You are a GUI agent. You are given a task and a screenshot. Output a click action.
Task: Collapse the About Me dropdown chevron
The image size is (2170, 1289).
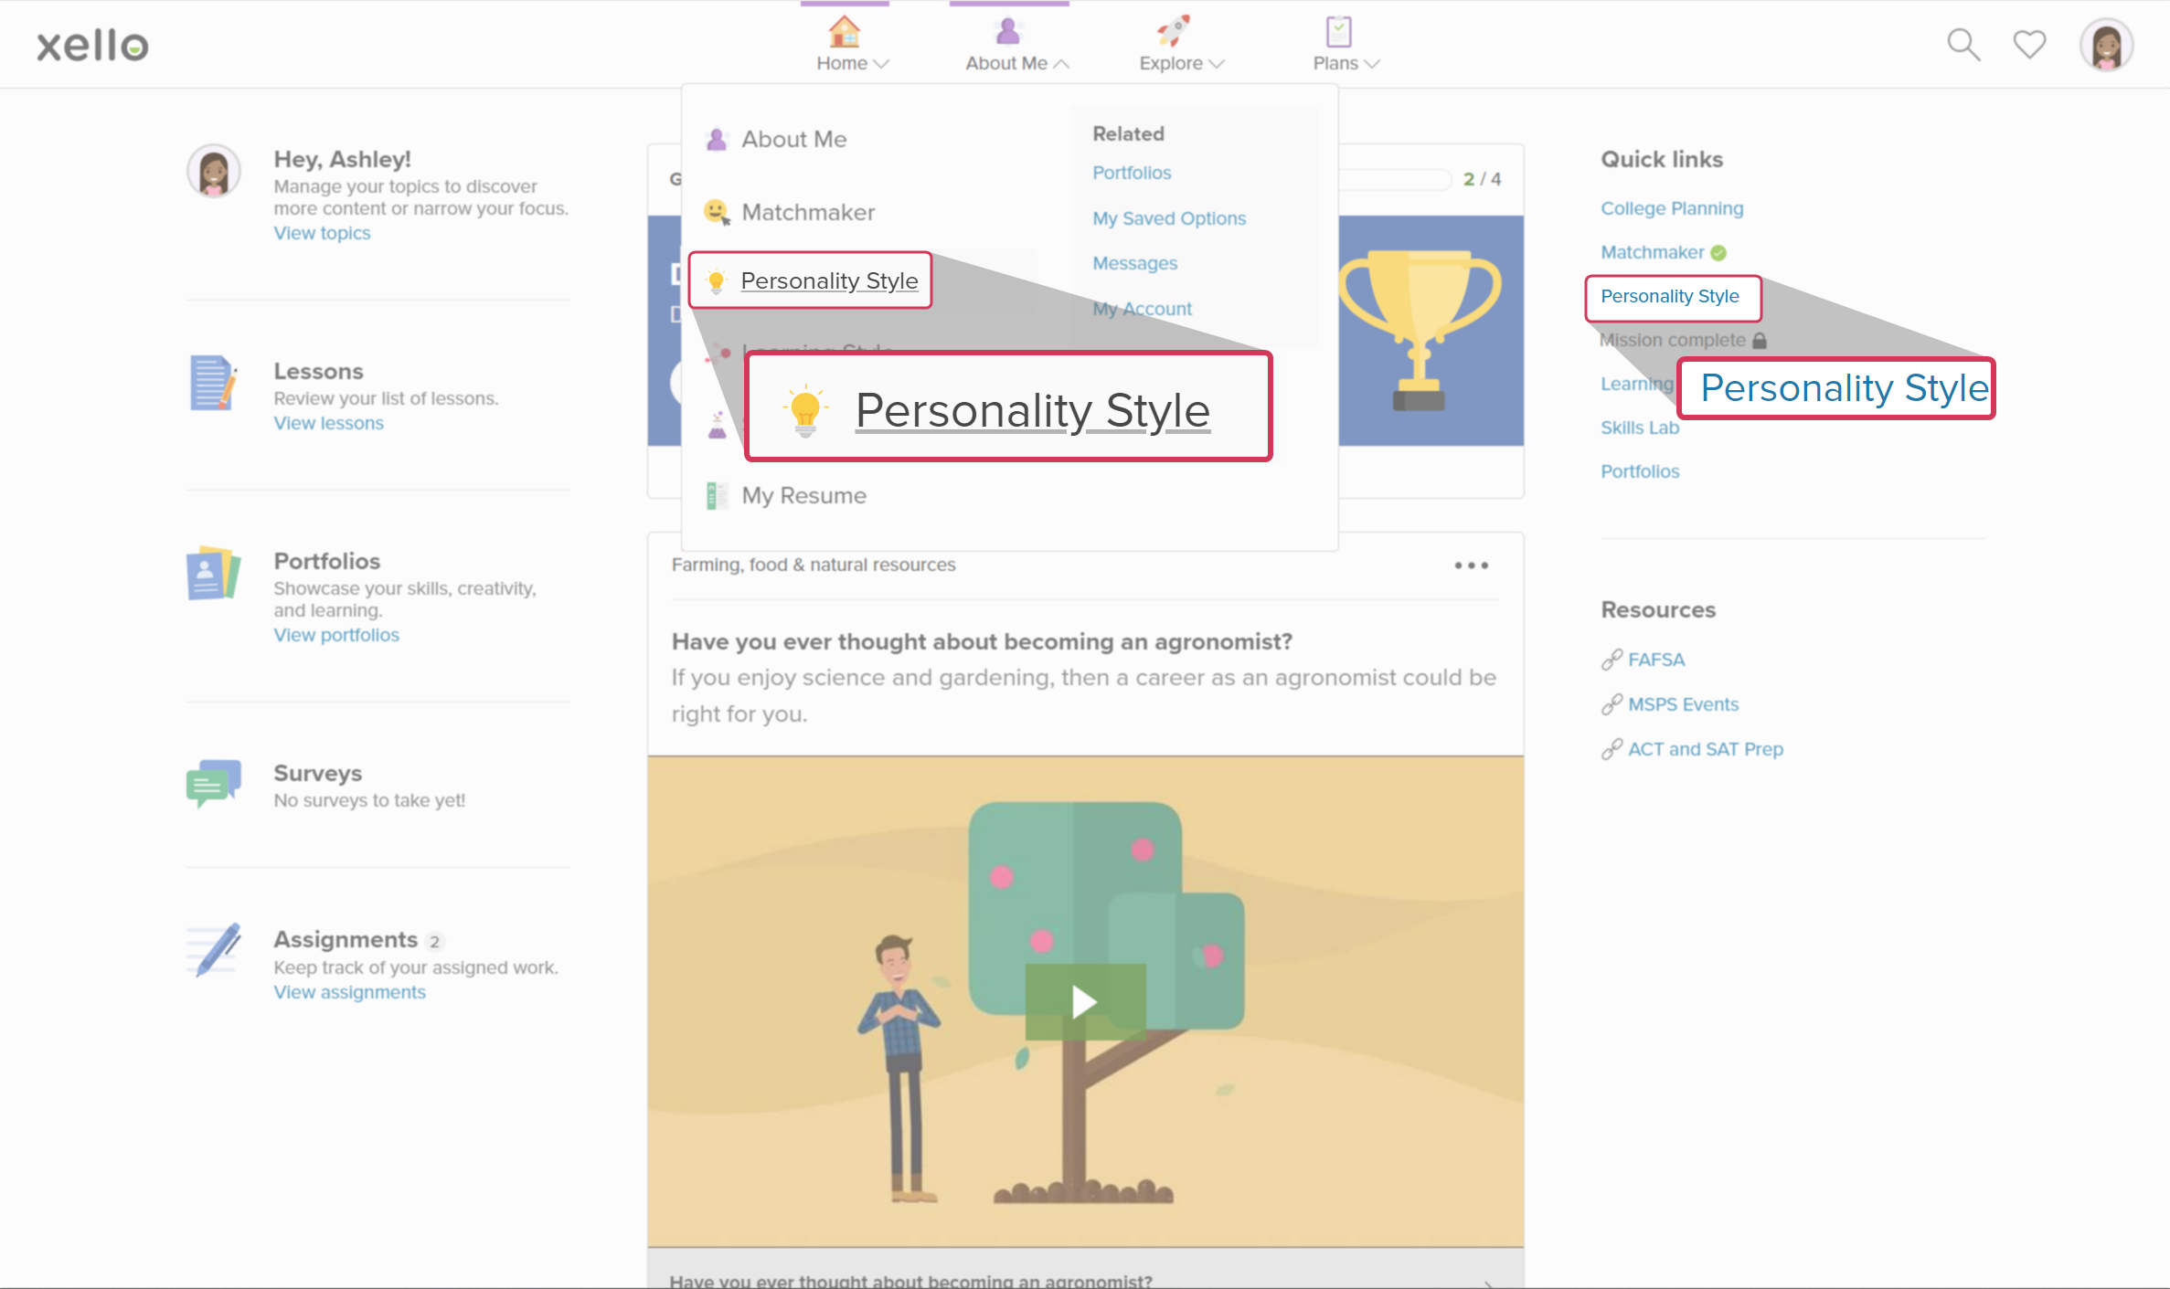pos(1061,64)
